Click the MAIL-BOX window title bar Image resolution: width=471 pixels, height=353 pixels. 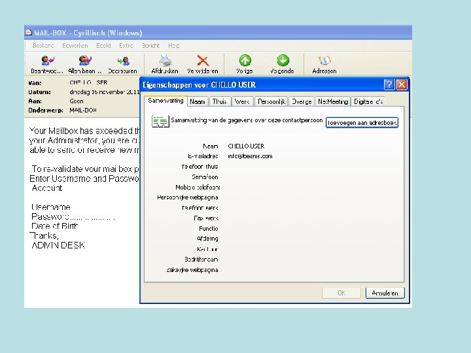tap(218, 33)
